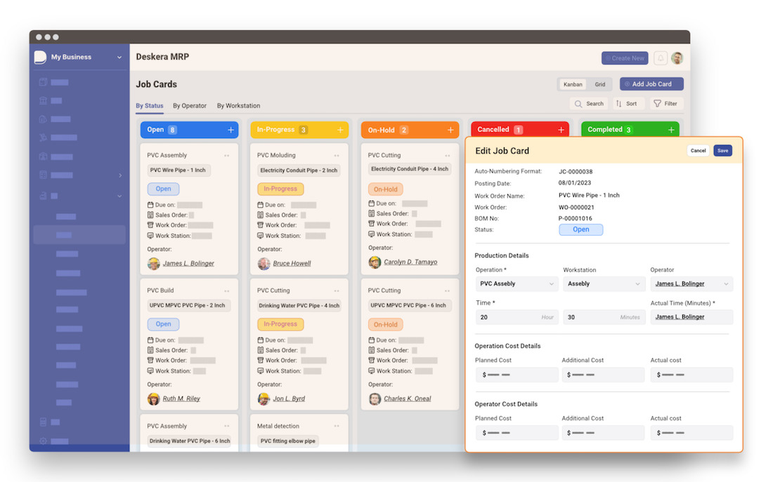Open more options on PVC Moluding card
This screenshot has height=482, width=773.
click(337, 156)
